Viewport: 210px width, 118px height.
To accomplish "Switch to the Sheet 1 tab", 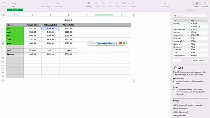I will (15, 10).
